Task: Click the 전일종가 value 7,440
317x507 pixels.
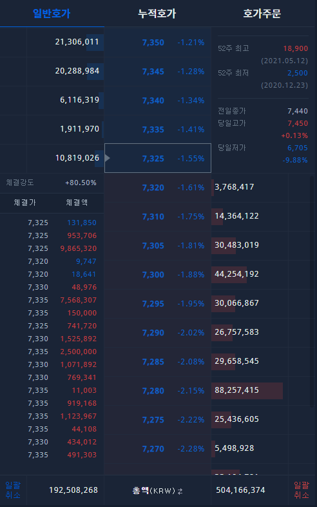Action: (x=298, y=112)
